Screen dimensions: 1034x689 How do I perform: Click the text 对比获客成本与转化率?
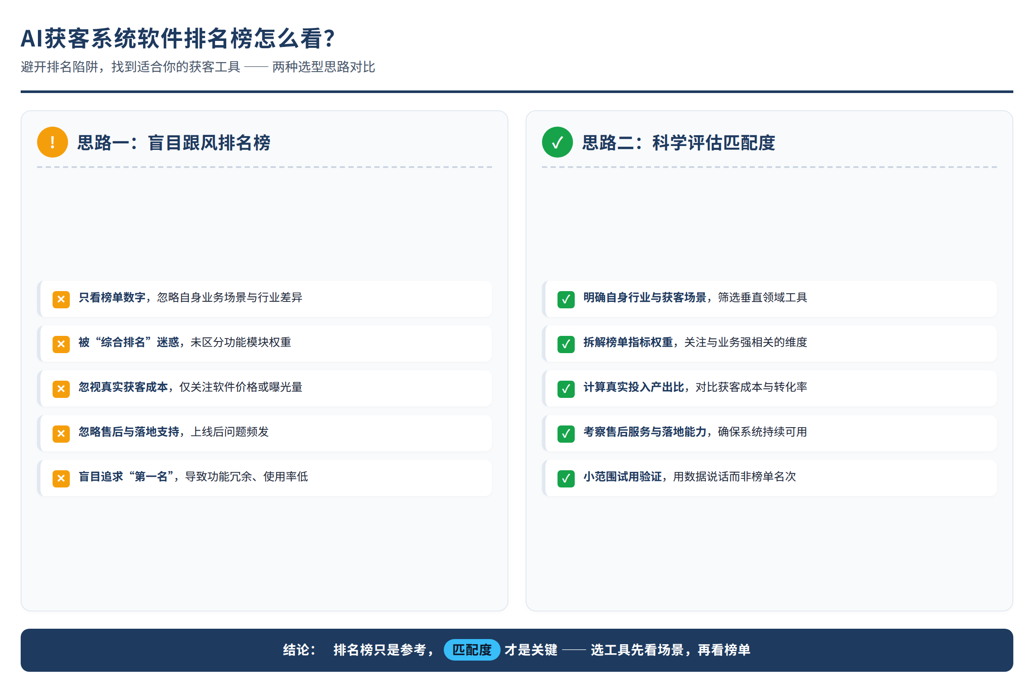(751, 387)
